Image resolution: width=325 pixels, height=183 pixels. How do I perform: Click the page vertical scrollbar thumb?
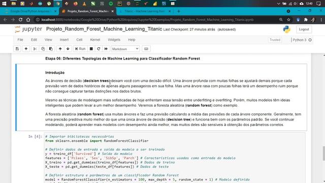323,153
